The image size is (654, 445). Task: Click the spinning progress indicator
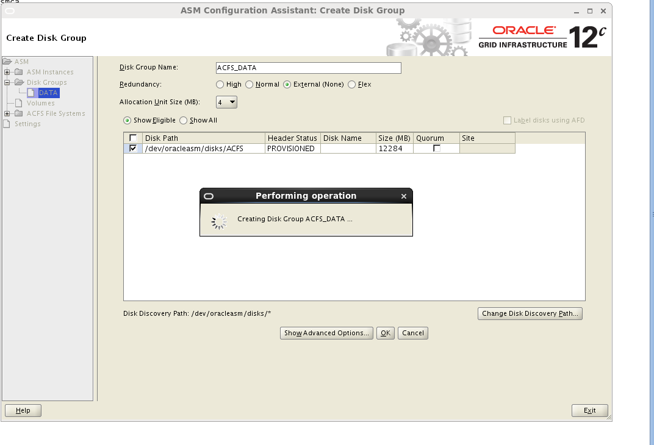219,222
